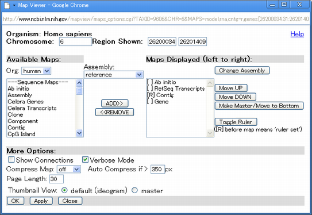Select RefSeq Transcripts in Maps Displayed

tap(176, 89)
